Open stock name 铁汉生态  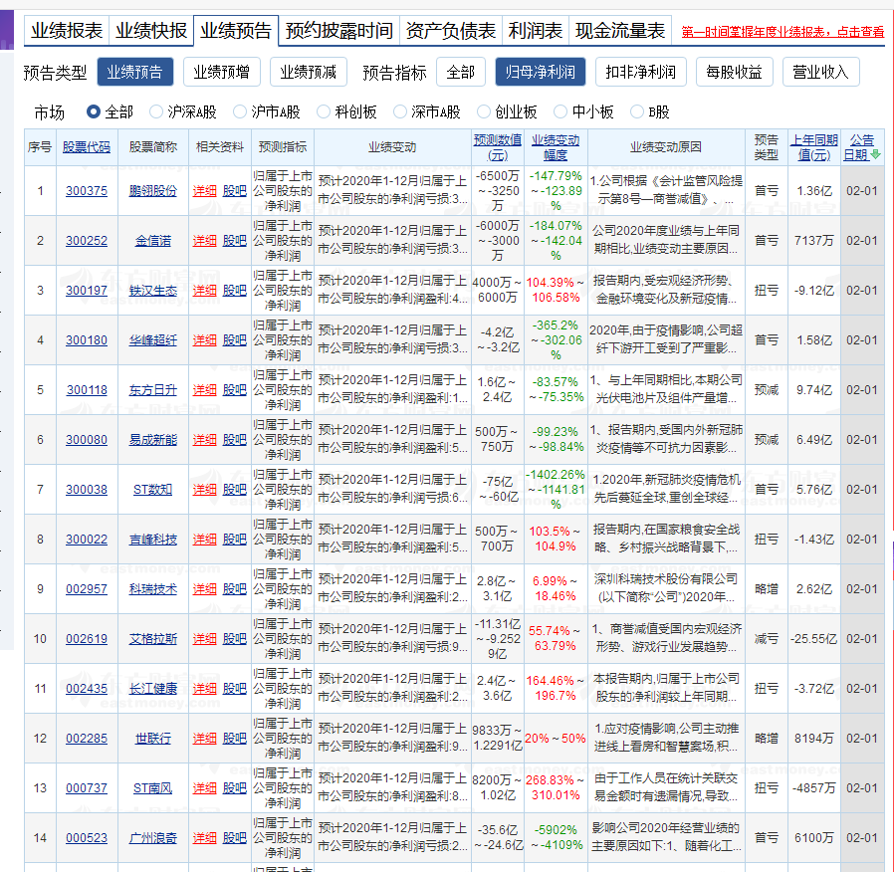[x=152, y=290]
